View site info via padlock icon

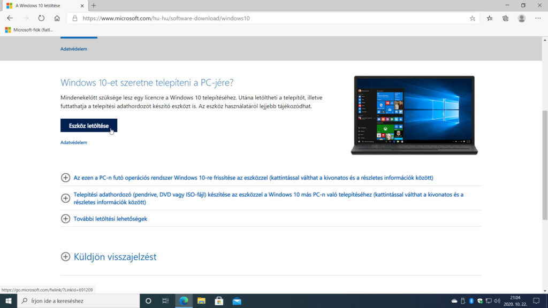pyautogui.click(x=75, y=18)
